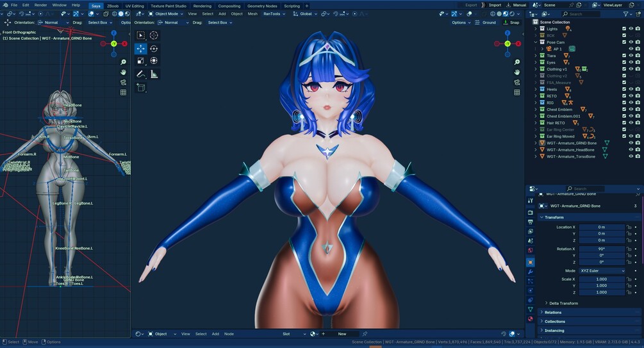Switch to the ZBoob workspace tab
This screenshot has height=348, width=644.
pos(113,6)
